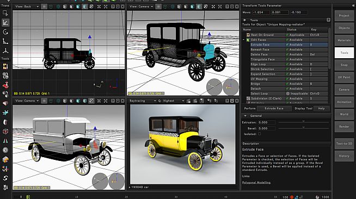Collapse the right sidebar with double-arrow icon
Viewport: 356px width, 199px height.
click(x=353, y=5)
